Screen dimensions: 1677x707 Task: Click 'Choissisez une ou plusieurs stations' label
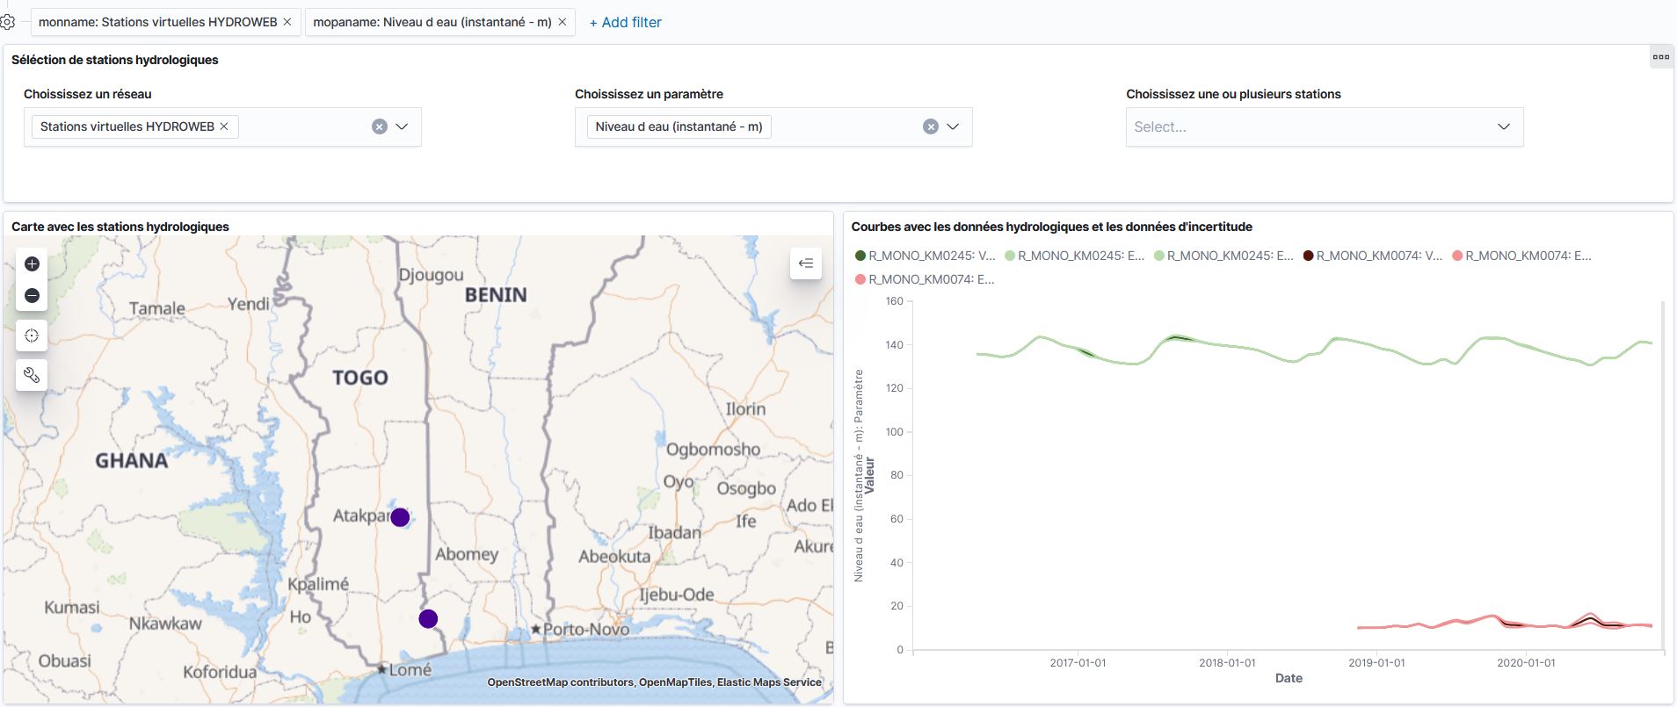click(x=1234, y=94)
